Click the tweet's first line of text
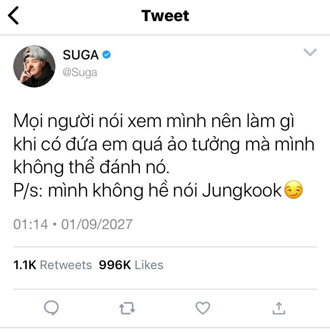The image size is (330, 332). 154,122
